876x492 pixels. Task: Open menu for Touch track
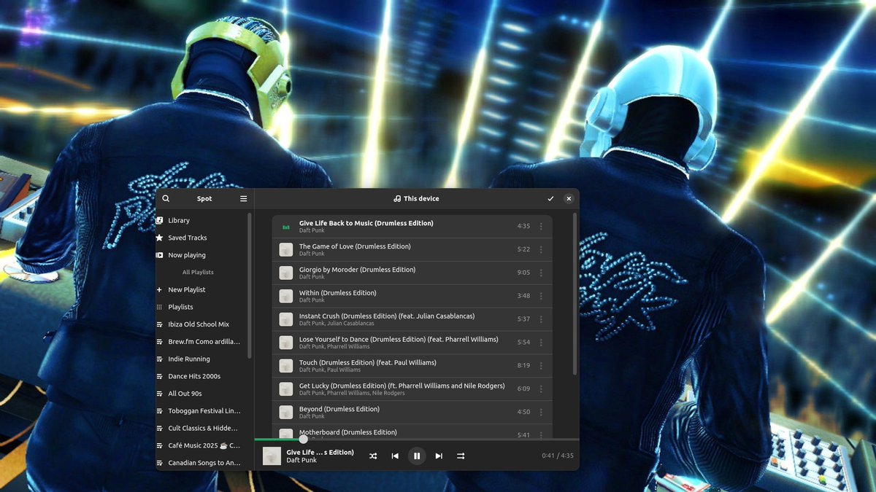541,365
